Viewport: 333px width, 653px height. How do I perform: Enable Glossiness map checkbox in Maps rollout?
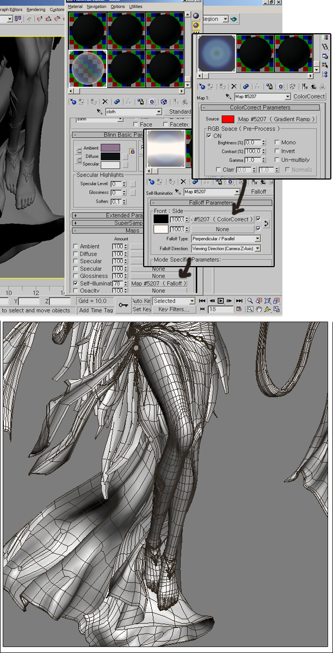[76, 276]
